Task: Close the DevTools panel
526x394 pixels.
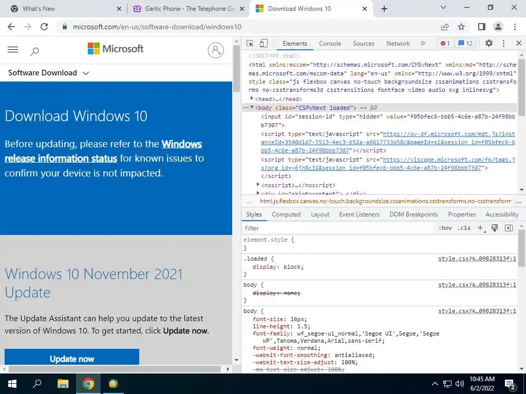Action: (519, 43)
